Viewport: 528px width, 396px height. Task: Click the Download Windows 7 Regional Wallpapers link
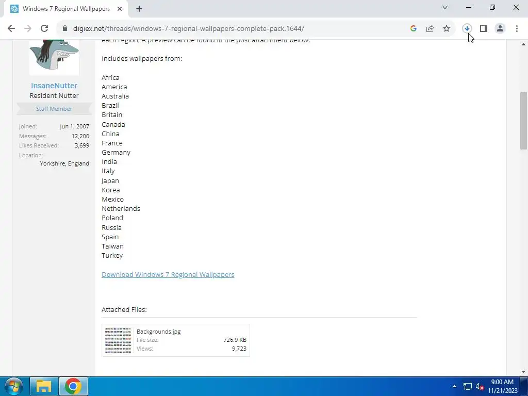click(x=168, y=274)
